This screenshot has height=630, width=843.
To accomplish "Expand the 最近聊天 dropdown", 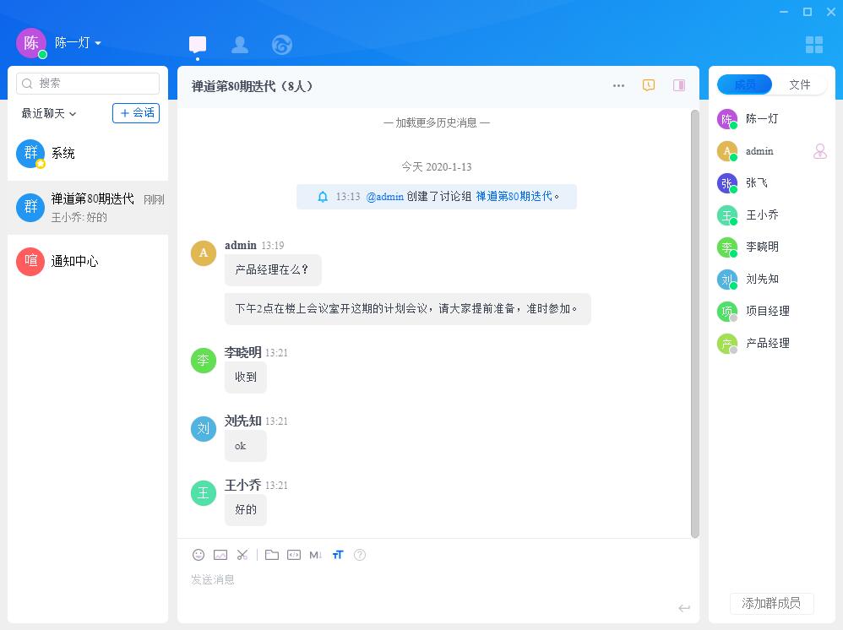I will click(48, 113).
